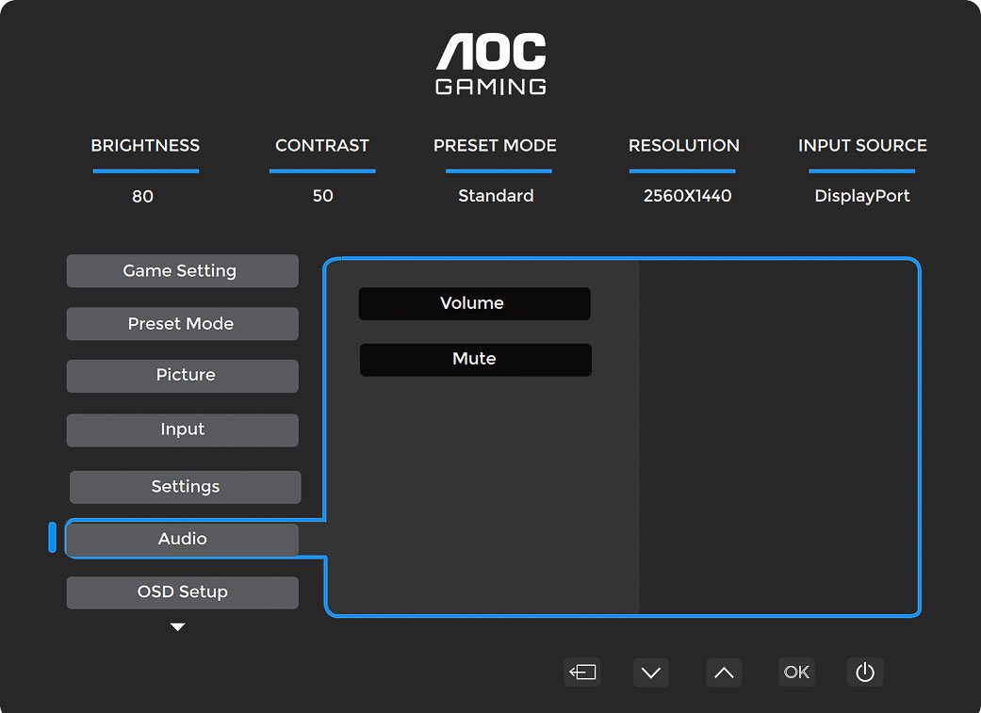Click the Brightness status value 80
The image size is (981, 713).
tap(143, 196)
